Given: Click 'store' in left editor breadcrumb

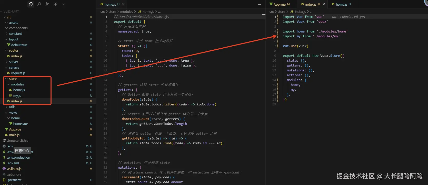Looking at the screenshot, I should click(112, 12).
